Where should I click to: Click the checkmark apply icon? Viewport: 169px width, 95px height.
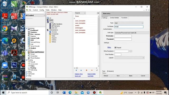point(97,70)
